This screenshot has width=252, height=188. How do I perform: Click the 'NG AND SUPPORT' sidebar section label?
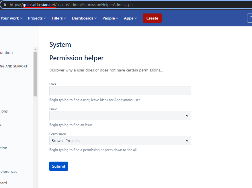coord(14,66)
